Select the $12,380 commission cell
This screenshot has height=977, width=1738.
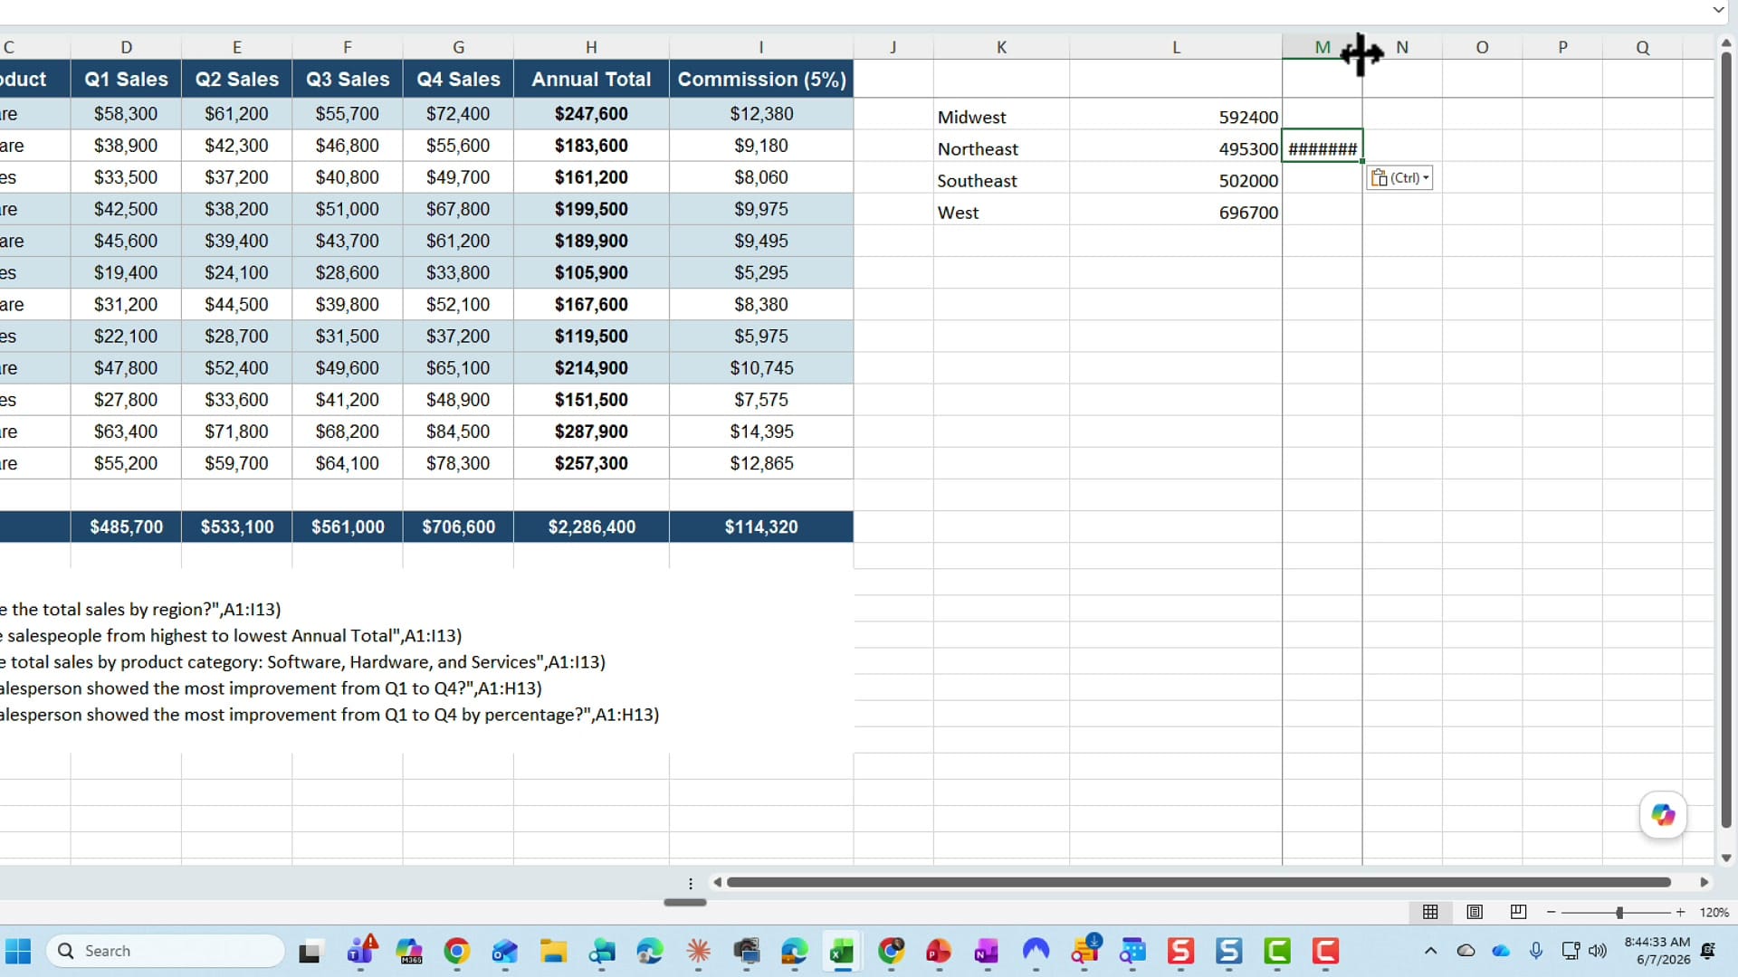pyautogui.click(x=761, y=114)
